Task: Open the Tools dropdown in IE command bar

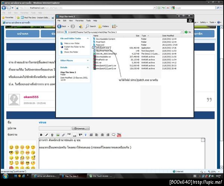Action: (212, 22)
